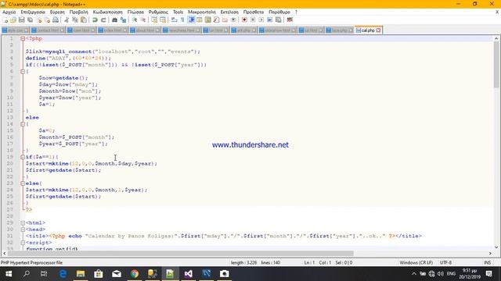Image resolution: width=501 pixels, height=281 pixels.
Task: Open the Επεξεργασία menu
Action: 33,12
